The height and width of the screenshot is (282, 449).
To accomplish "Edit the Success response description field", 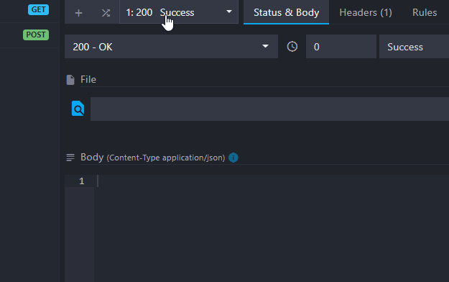I will (414, 47).
